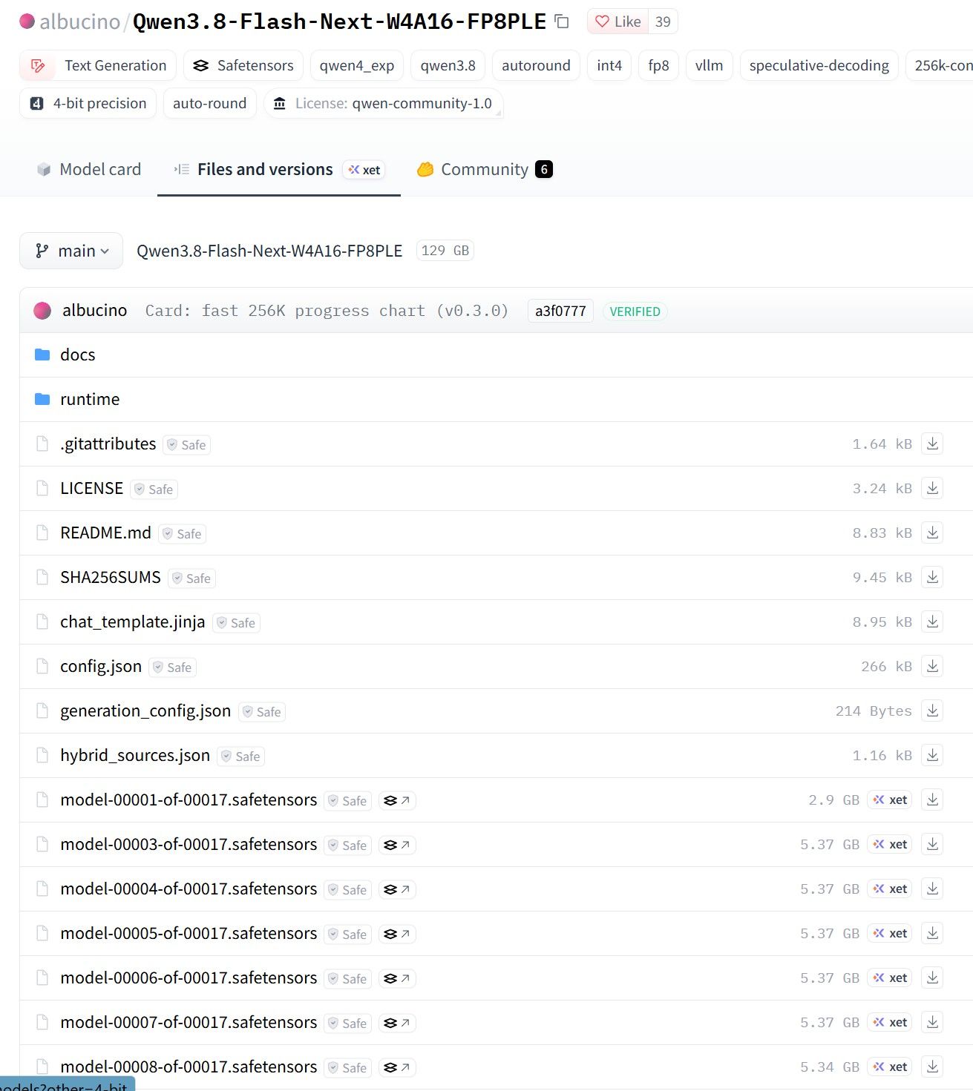Open the albucino user profile link in header
The image size is (973, 1091).
[x=79, y=22]
